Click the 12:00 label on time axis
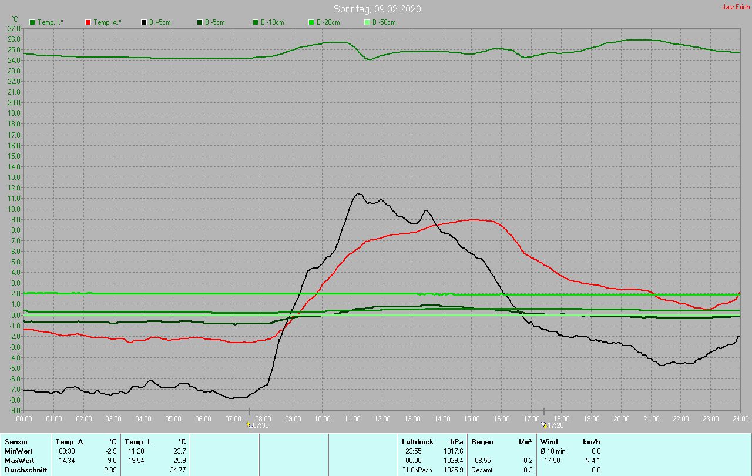 382,418
